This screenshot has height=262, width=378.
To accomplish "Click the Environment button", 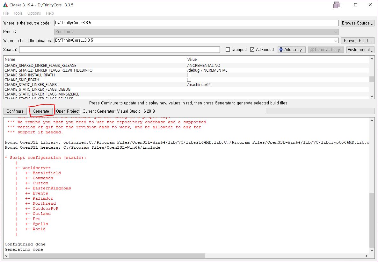I will coord(360,50).
